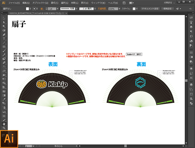Viewport: 195px width, 148px height.
Task: Select the Pencil tool
Action: pos(4,55)
